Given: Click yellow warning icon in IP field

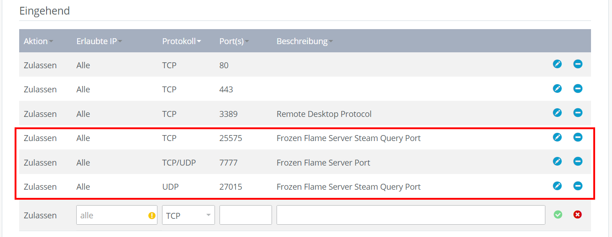Looking at the screenshot, I should (x=152, y=216).
